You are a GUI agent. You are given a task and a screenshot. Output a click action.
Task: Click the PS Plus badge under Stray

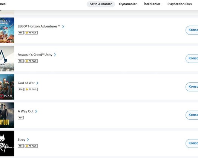(x=31, y=146)
